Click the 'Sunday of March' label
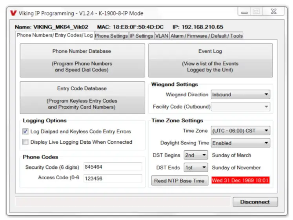 click(231, 155)
